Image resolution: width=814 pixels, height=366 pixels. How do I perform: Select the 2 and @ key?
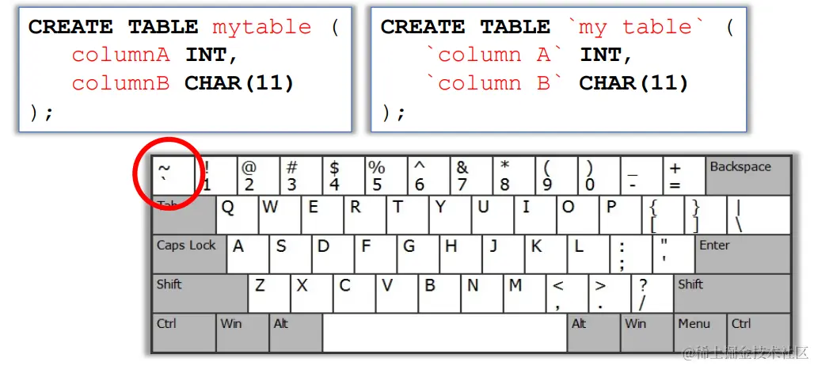(258, 175)
